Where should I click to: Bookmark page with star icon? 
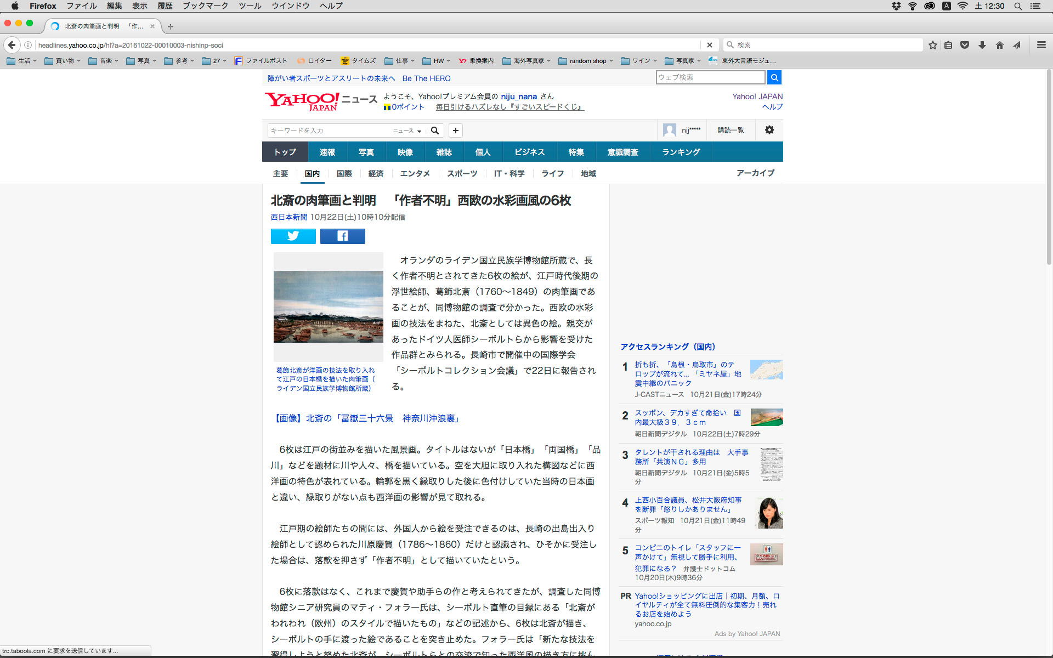pyautogui.click(x=932, y=45)
